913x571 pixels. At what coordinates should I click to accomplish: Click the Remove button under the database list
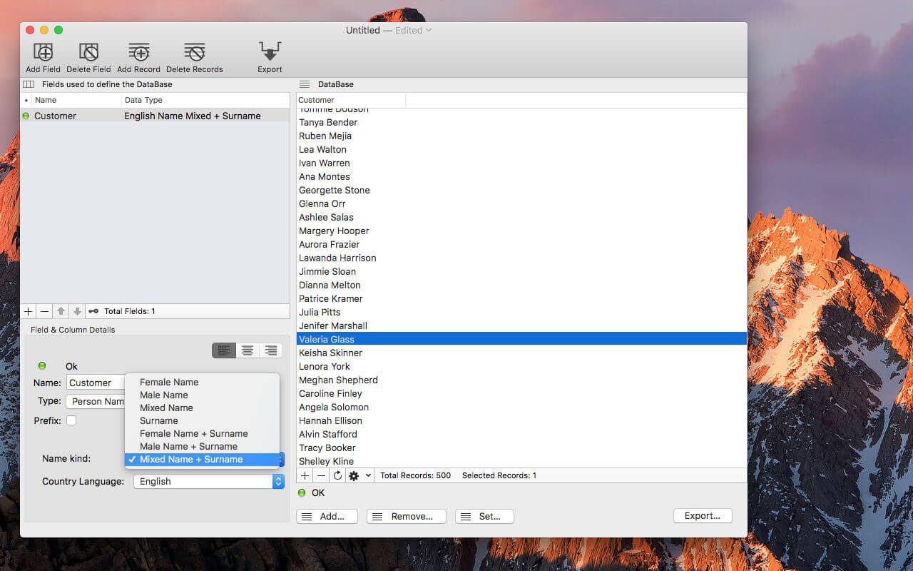pyautogui.click(x=406, y=516)
